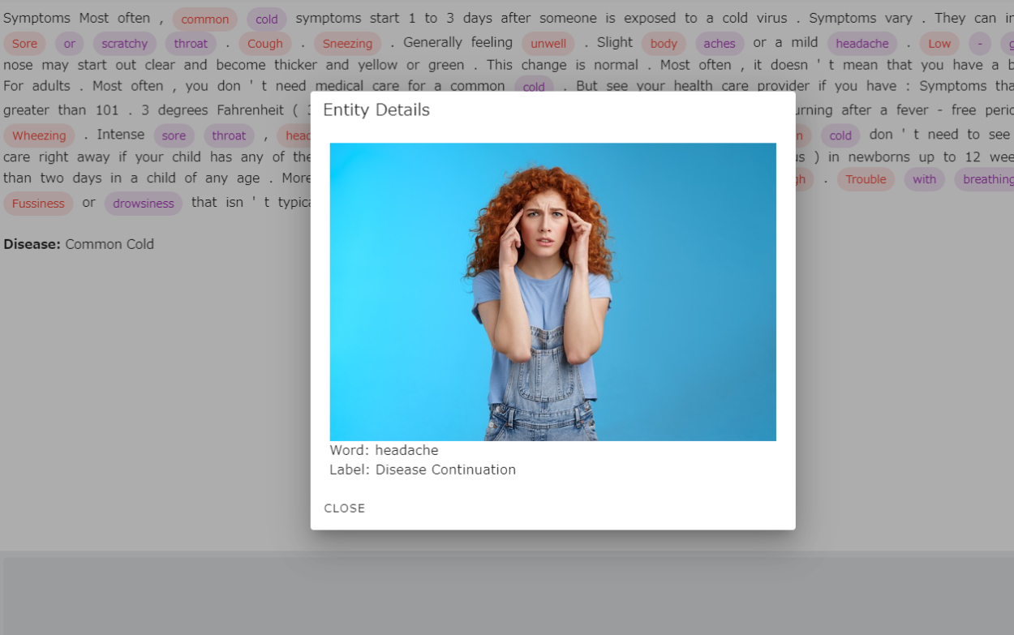Viewport: 1014px width, 635px height.
Task: Open the 'drowsiness' entity chip
Action: click(x=144, y=204)
